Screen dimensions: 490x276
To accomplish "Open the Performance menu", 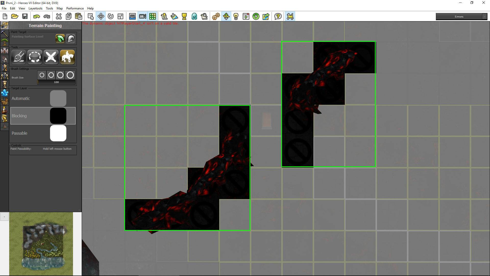I will [75, 8].
